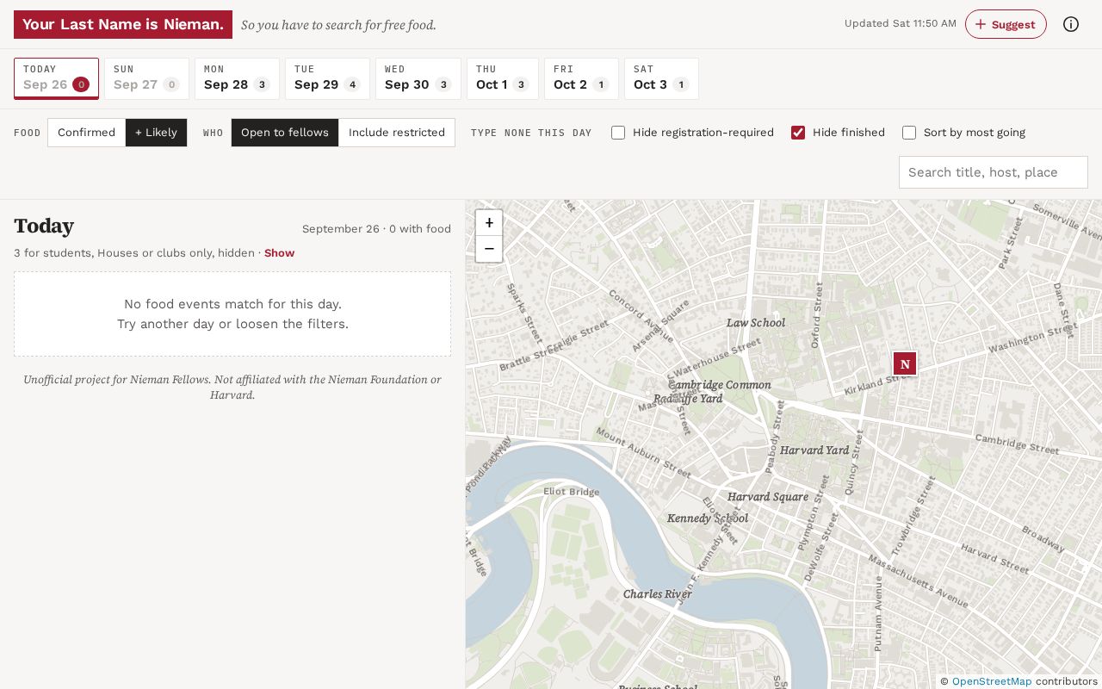
Task: Select the Today Sep 26 tab
Action: (x=56, y=78)
